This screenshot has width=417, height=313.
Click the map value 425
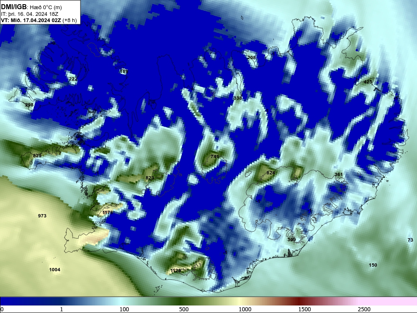point(368,82)
